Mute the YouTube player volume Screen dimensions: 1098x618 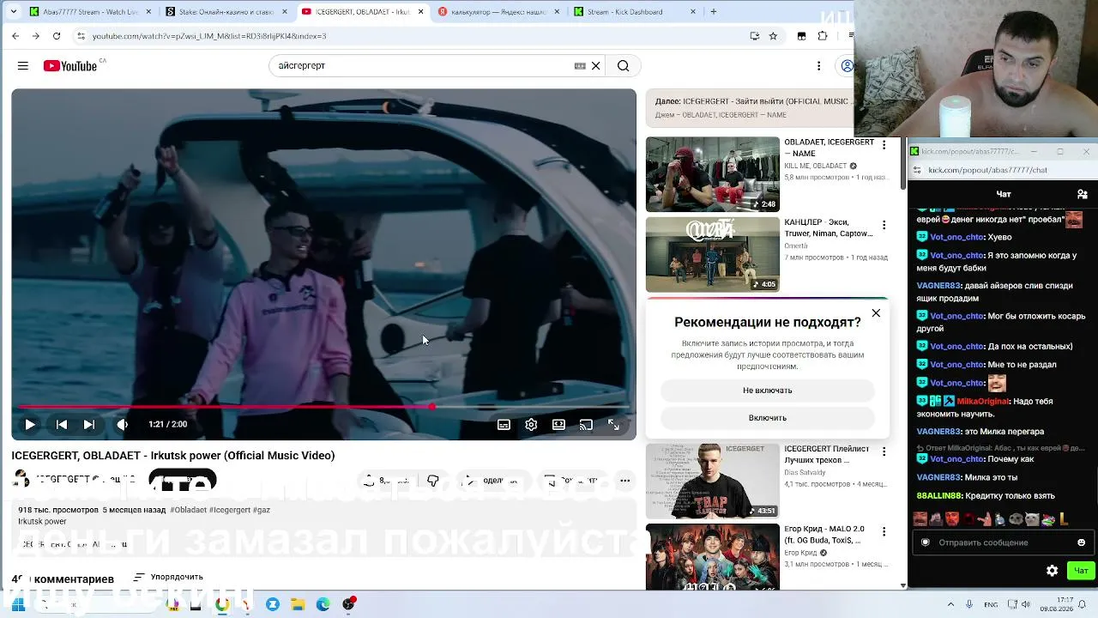tap(123, 424)
